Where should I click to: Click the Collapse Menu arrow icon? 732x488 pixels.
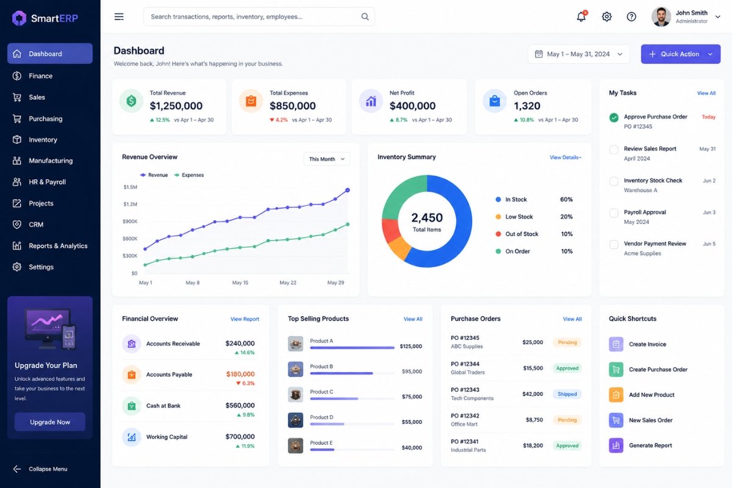pyautogui.click(x=16, y=469)
